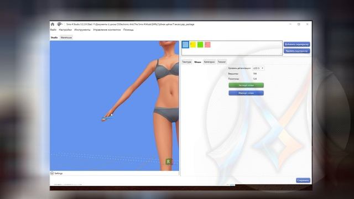This screenshot has width=354, height=199.
Task: Select the blue recolor swatch
Action: coord(185,44)
